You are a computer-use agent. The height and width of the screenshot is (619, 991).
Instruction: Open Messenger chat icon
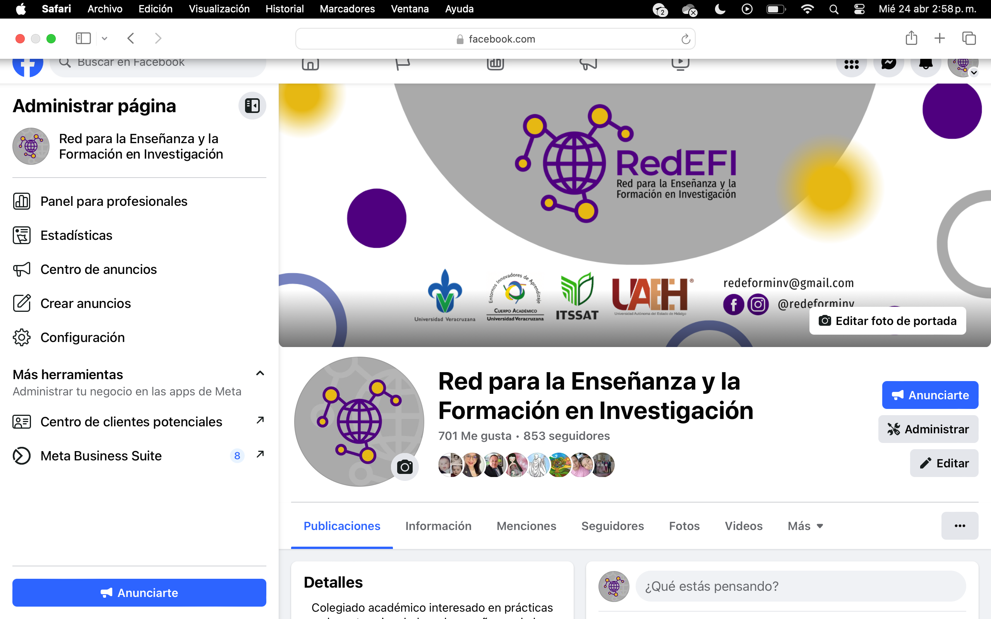(x=888, y=64)
